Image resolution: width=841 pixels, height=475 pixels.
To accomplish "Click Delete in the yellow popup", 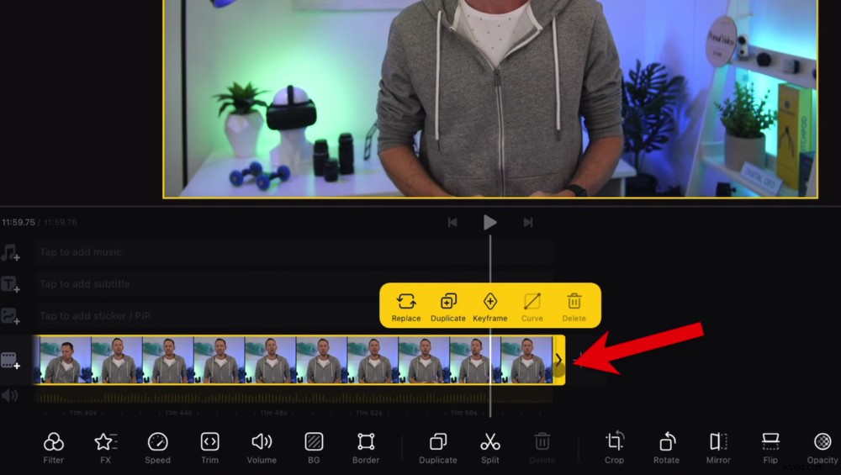I will coord(574,307).
